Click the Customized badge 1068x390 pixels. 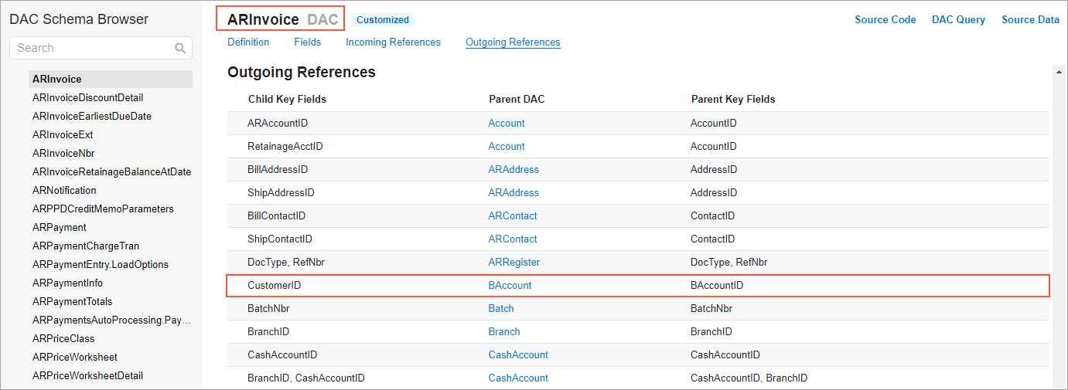tap(382, 20)
